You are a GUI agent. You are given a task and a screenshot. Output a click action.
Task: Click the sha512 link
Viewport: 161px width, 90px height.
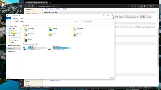58,80
